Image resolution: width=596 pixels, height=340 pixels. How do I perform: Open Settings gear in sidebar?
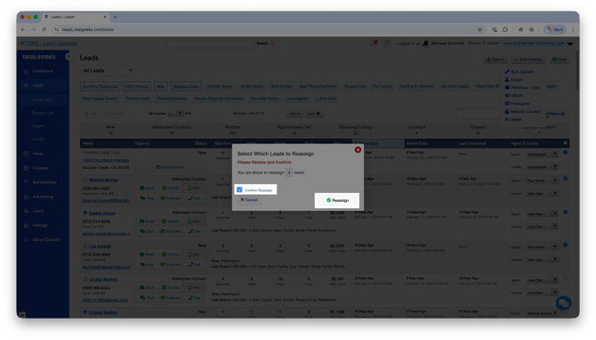[x=26, y=225]
